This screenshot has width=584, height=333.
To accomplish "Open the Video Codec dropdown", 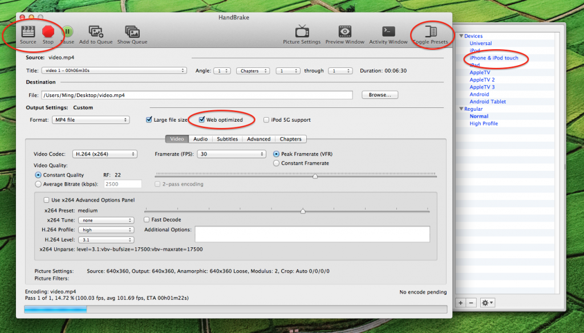I will (x=104, y=154).
